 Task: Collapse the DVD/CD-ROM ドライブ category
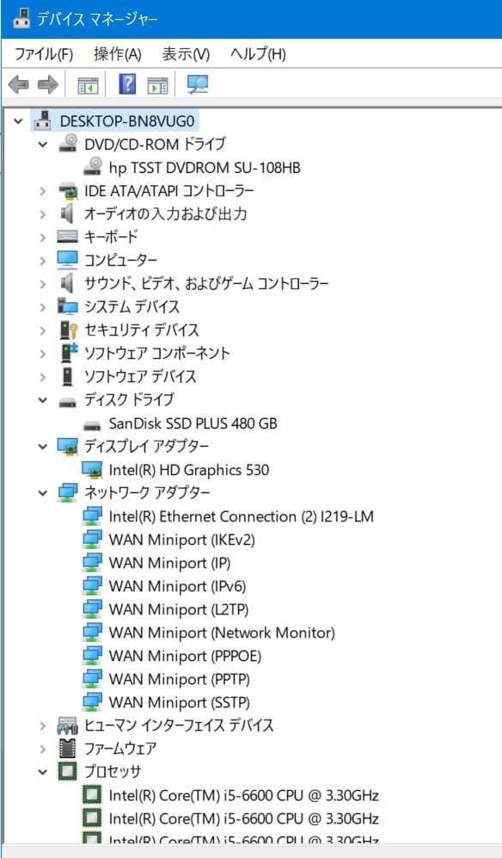pos(43,144)
